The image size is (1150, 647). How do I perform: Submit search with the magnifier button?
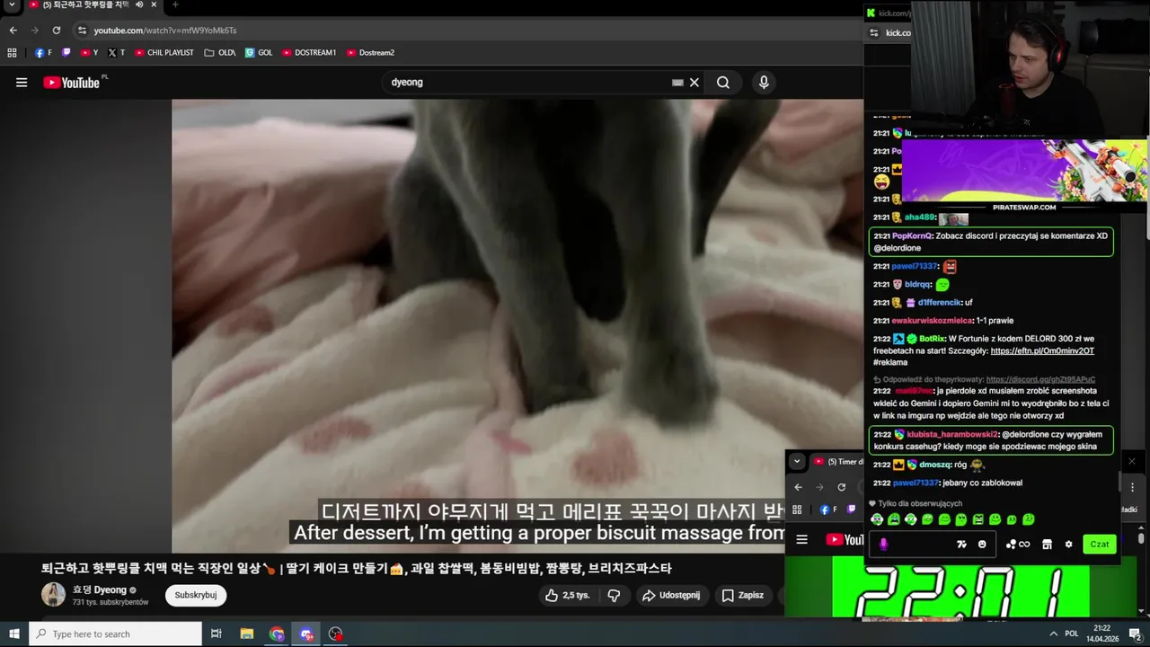pyautogui.click(x=723, y=83)
